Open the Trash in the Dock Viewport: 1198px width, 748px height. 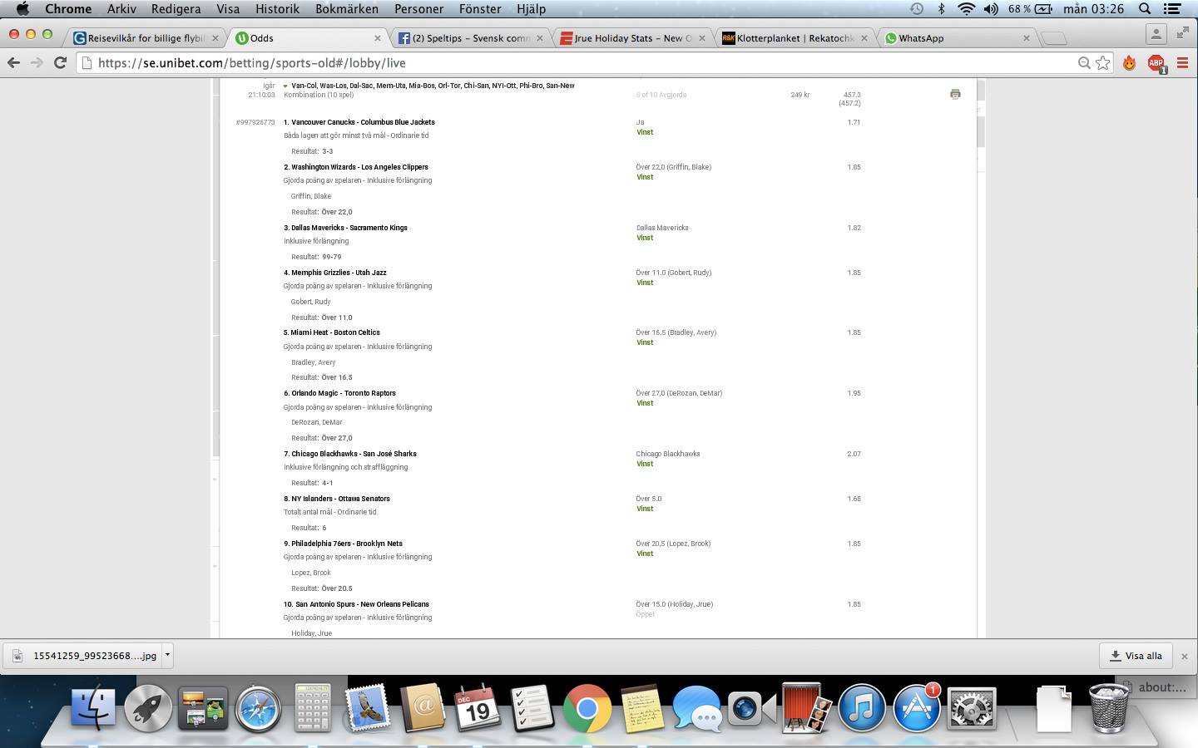(1108, 708)
